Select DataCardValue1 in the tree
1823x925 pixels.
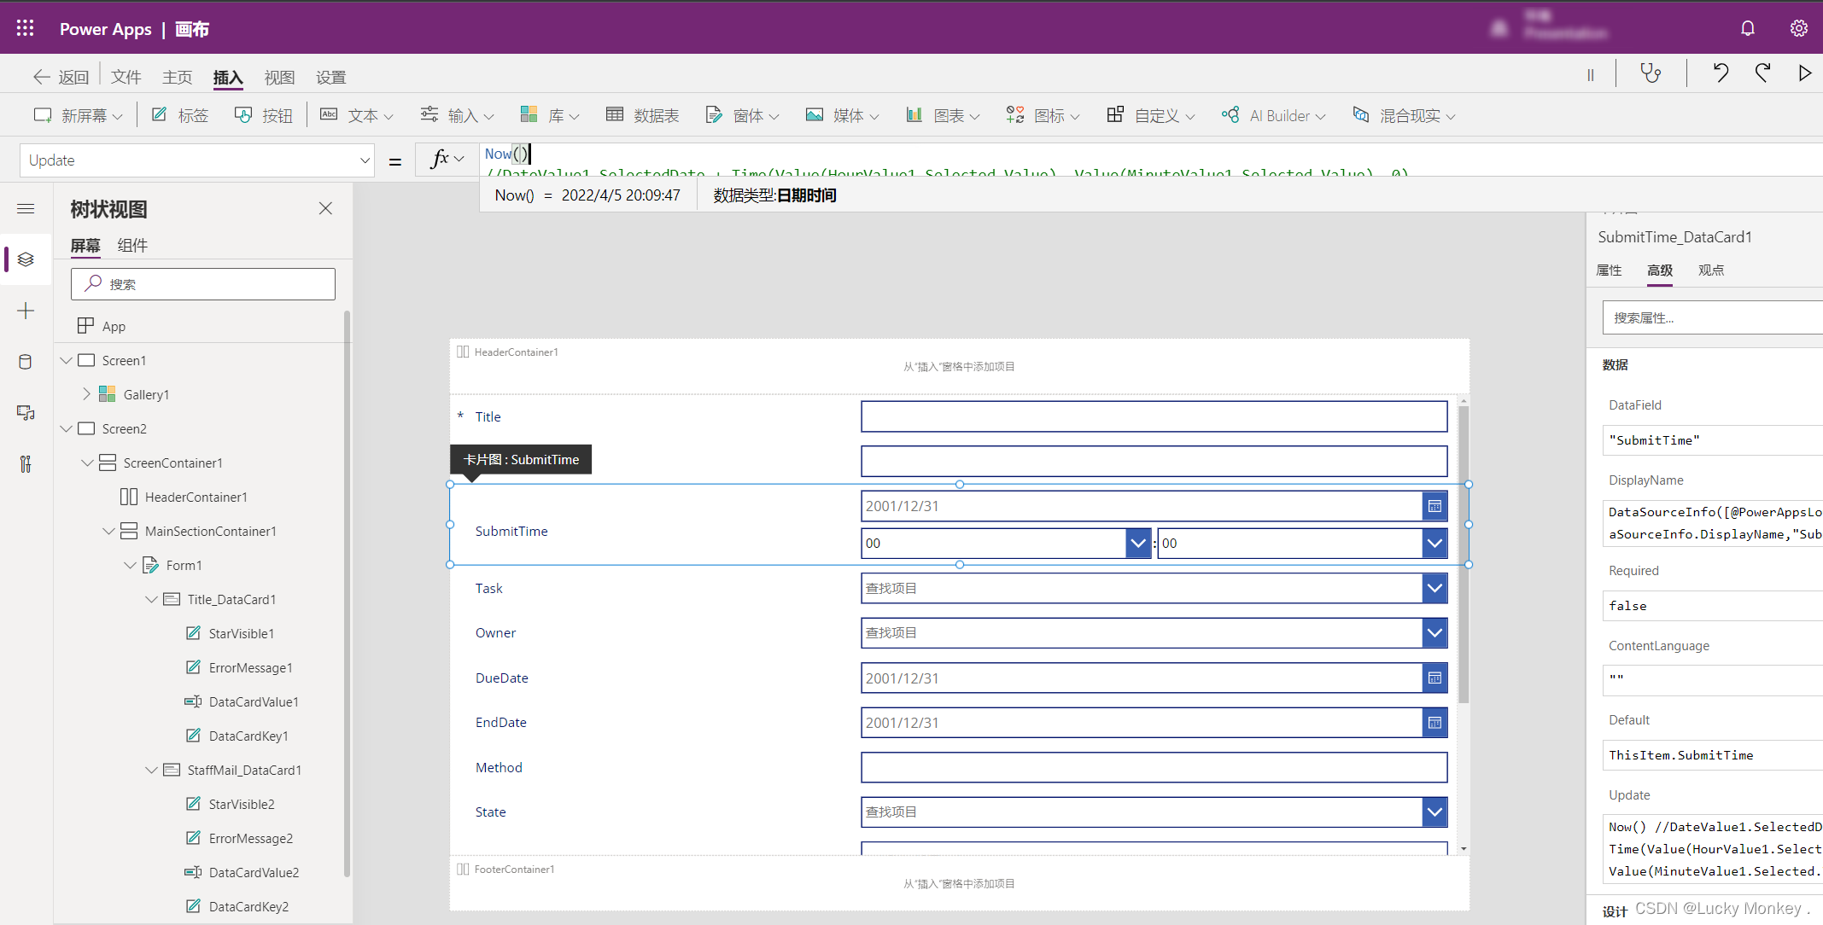point(254,701)
